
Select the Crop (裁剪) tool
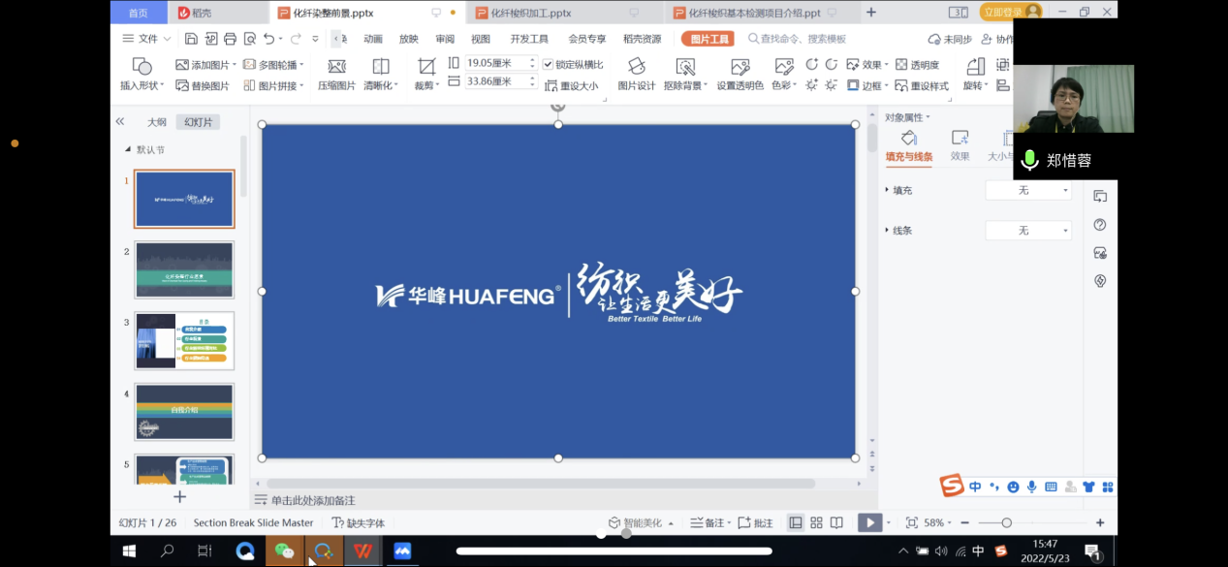[425, 75]
